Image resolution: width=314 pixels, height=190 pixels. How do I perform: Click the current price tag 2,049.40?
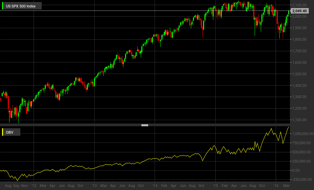pyautogui.click(x=299, y=11)
